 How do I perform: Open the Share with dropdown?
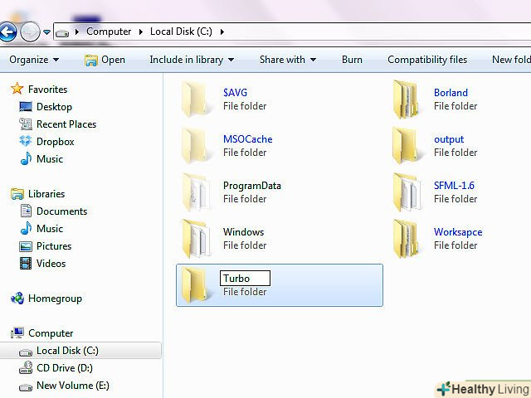[x=288, y=60]
